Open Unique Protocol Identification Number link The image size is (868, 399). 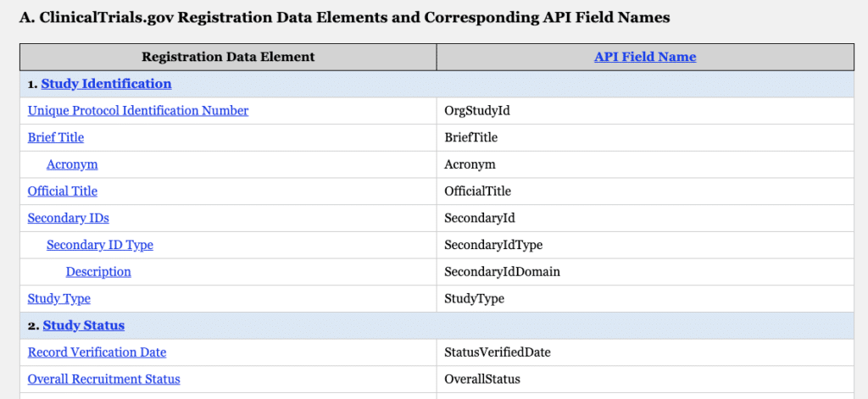138,111
